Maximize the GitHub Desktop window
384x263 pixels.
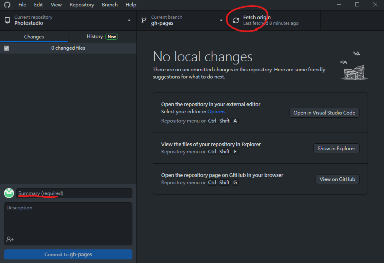[357, 5]
